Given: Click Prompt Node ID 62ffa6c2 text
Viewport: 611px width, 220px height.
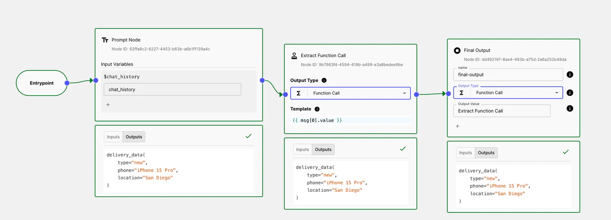Looking at the screenshot, I should tap(161, 49).
